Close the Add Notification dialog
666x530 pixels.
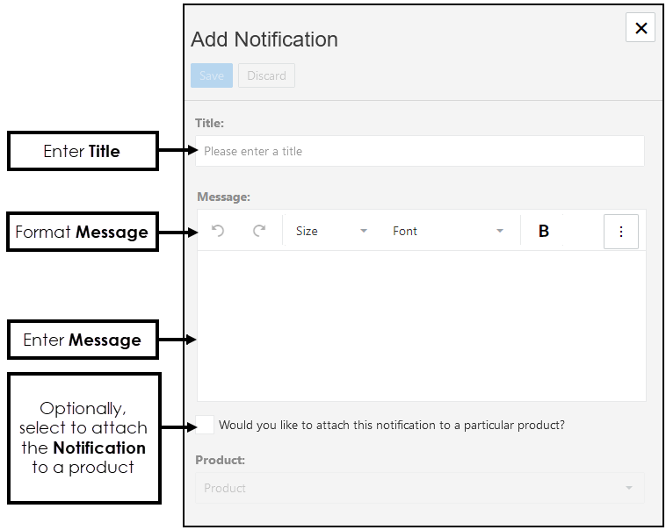click(641, 28)
